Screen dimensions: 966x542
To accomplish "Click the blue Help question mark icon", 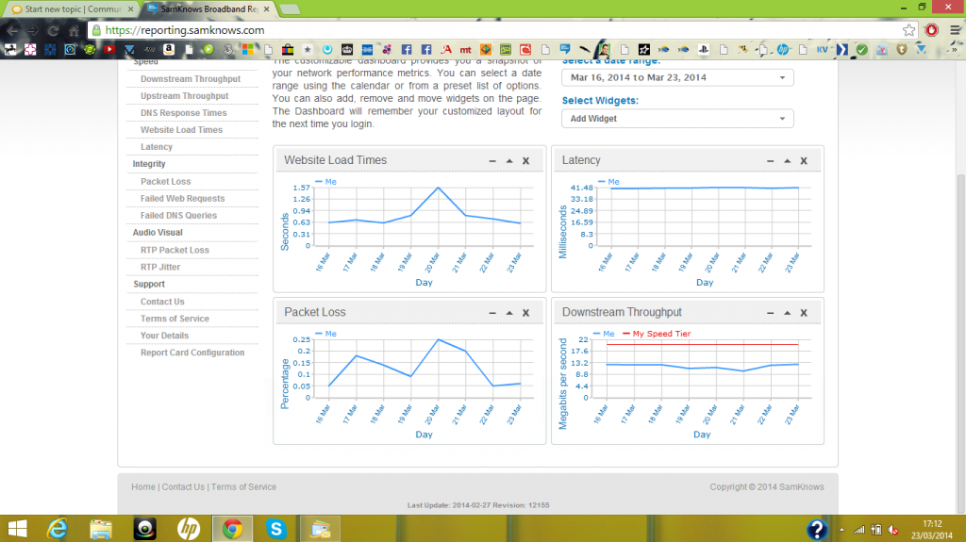I will pyautogui.click(x=817, y=529).
